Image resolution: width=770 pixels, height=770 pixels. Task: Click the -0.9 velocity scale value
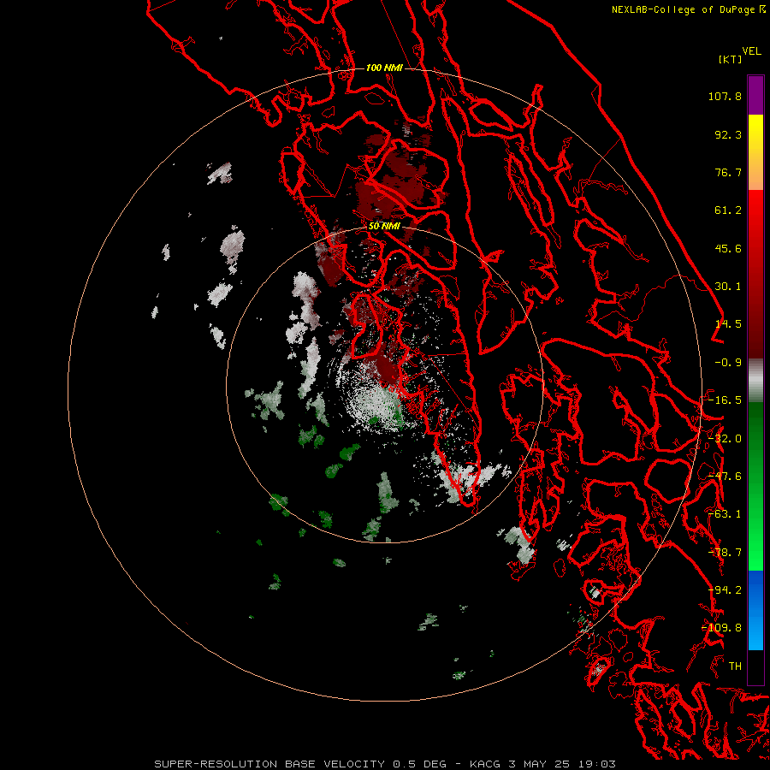coord(728,363)
